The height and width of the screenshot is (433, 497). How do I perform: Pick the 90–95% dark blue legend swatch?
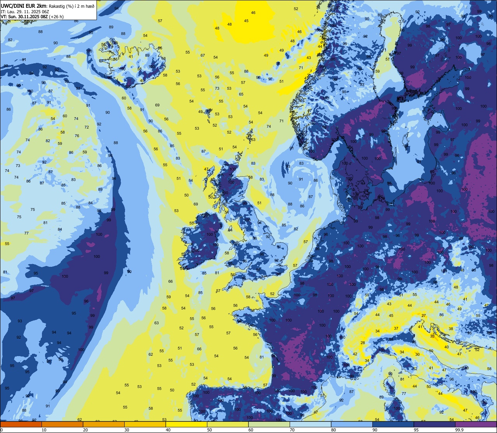click(393, 424)
